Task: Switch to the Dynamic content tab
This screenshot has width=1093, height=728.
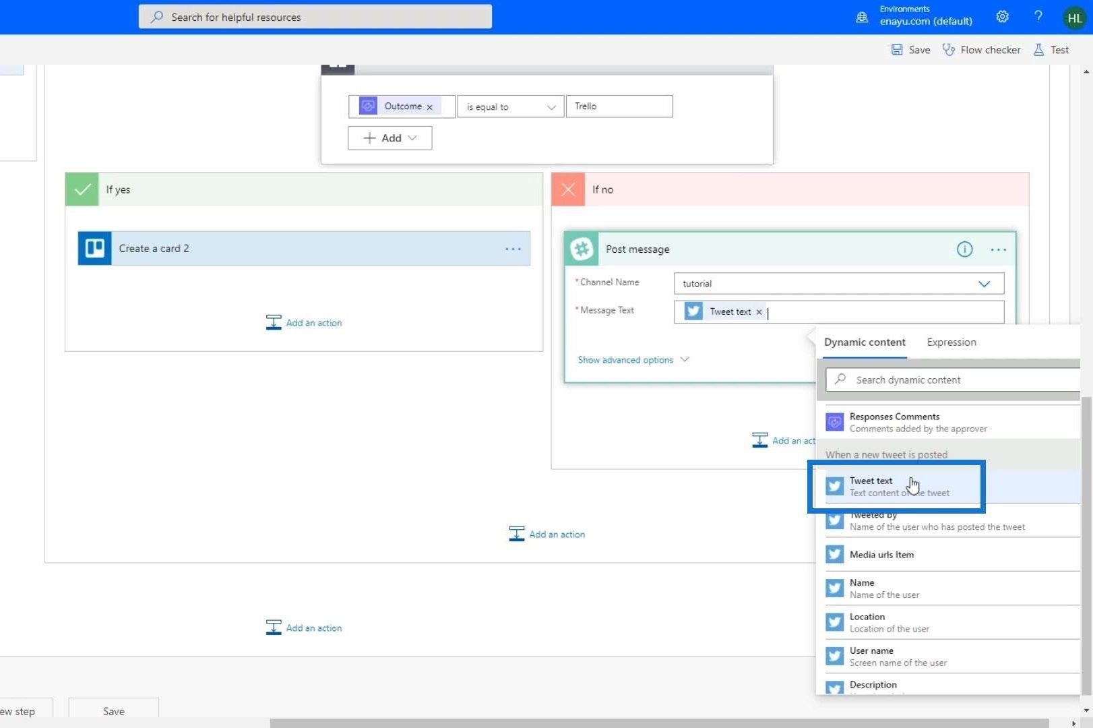Action: click(865, 342)
